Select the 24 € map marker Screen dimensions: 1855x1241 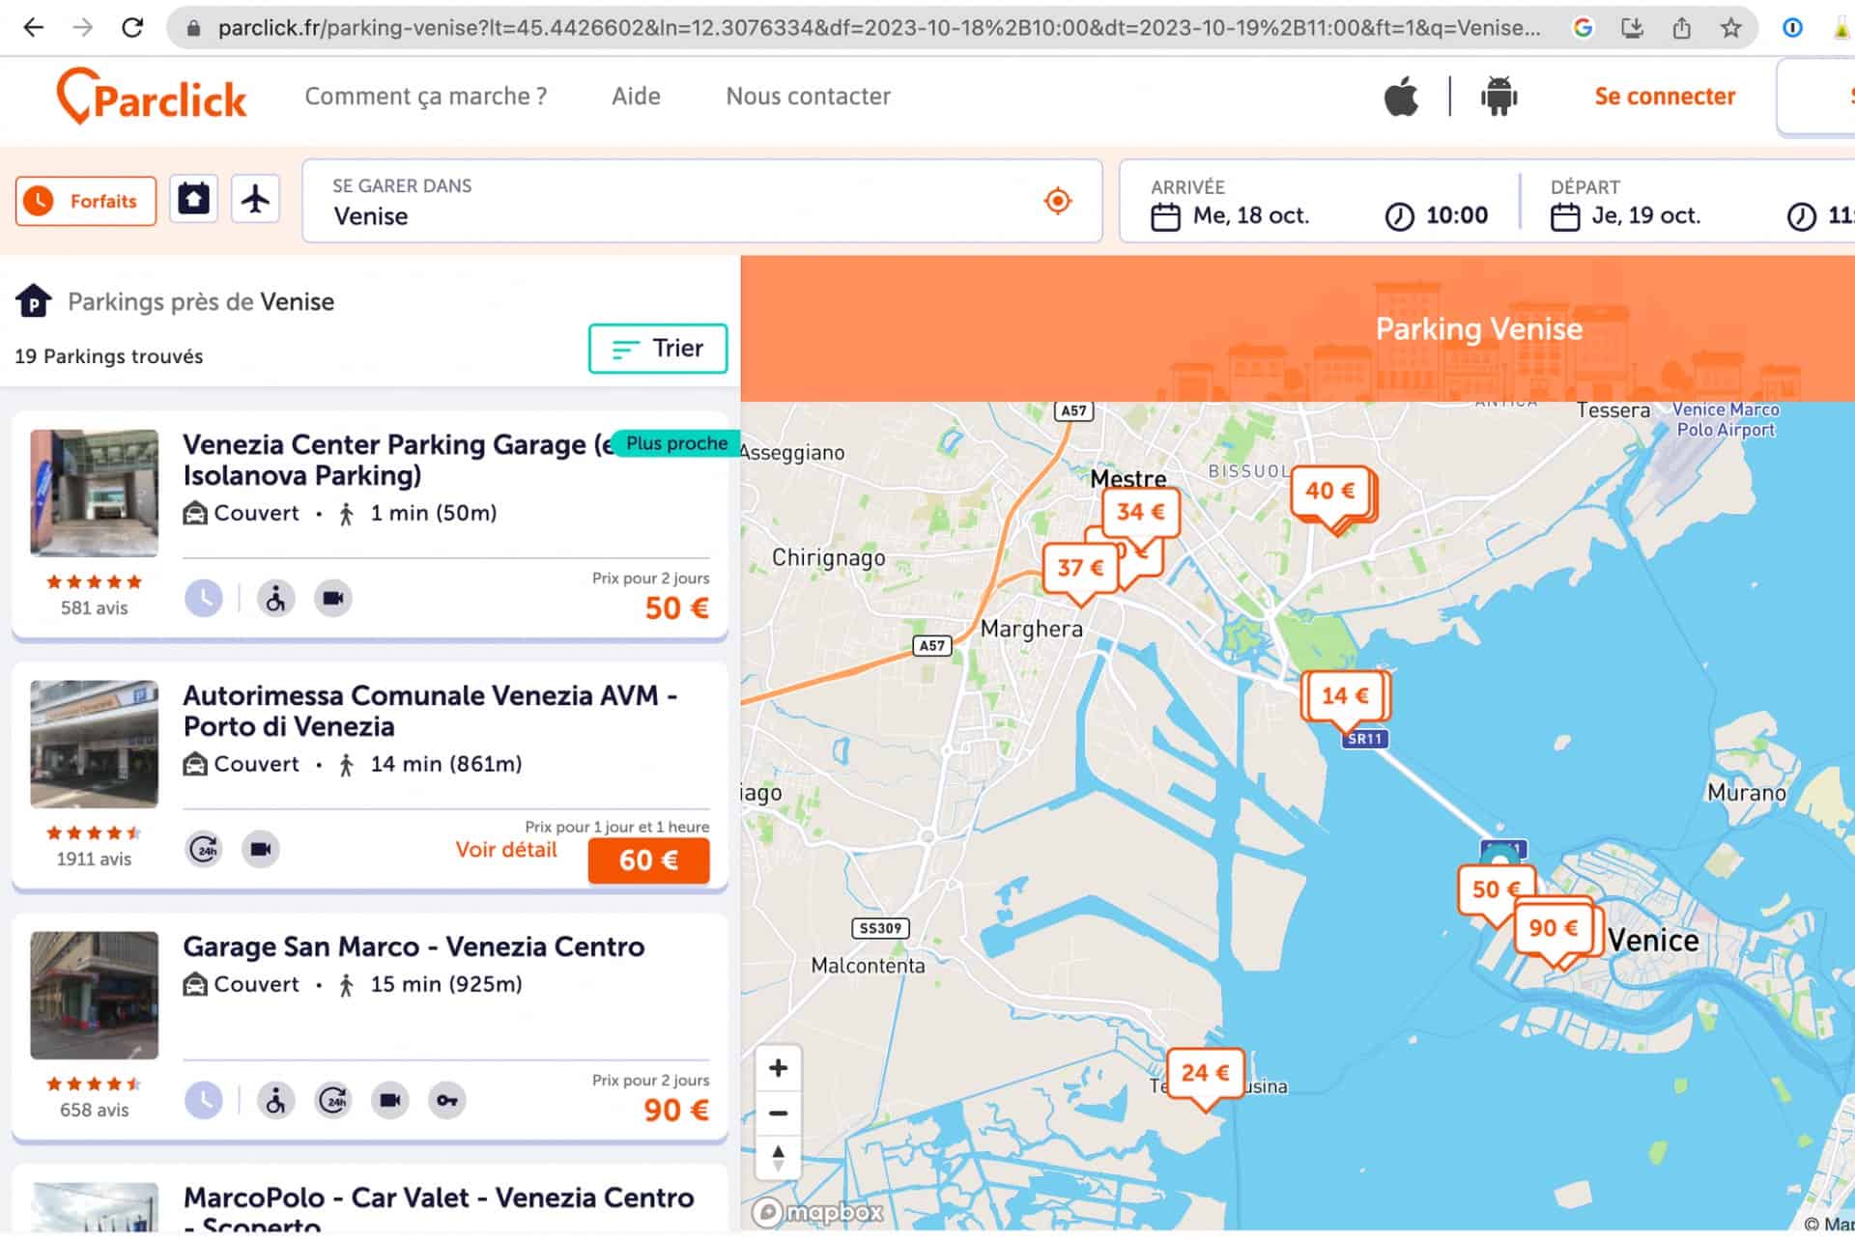point(1205,1073)
